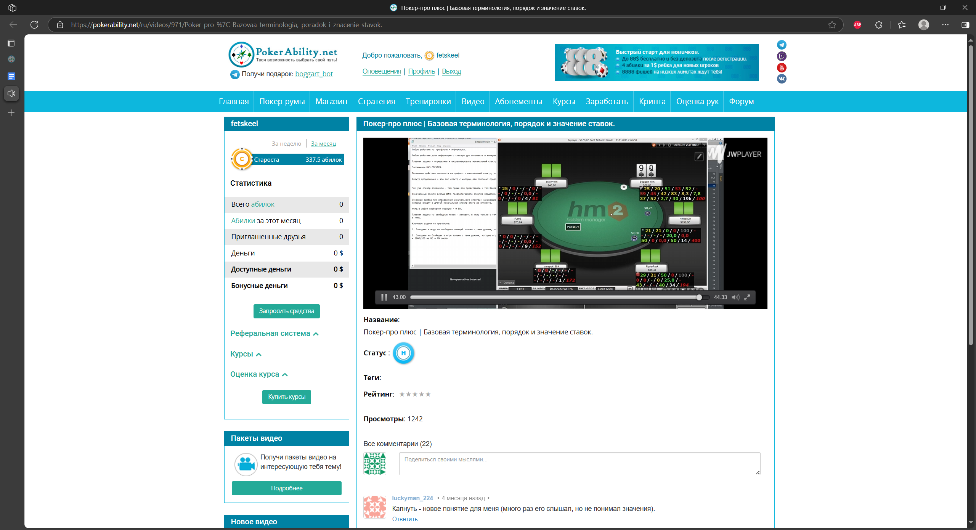Add page to favorites with star icon
Viewport: 976px width, 530px height.
pos(832,25)
